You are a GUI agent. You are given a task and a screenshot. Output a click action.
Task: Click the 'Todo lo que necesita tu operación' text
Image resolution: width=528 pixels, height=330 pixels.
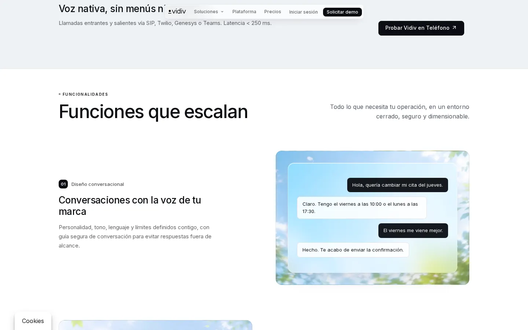(400, 111)
